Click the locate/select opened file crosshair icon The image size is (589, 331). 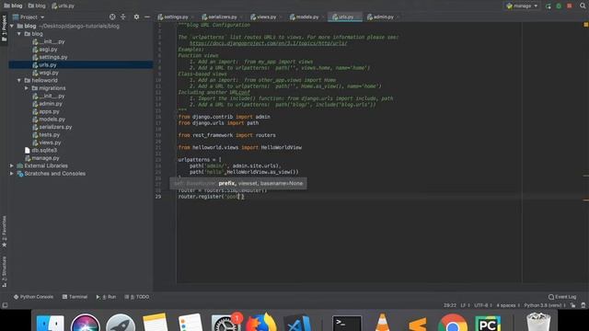[x=112, y=17]
